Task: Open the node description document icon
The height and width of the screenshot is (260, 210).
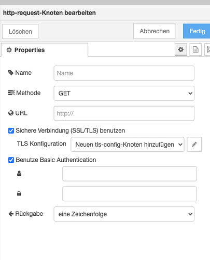Action: point(195,49)
